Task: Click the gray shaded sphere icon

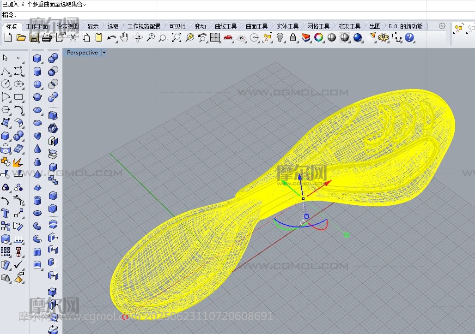Action: coord(332,37)
